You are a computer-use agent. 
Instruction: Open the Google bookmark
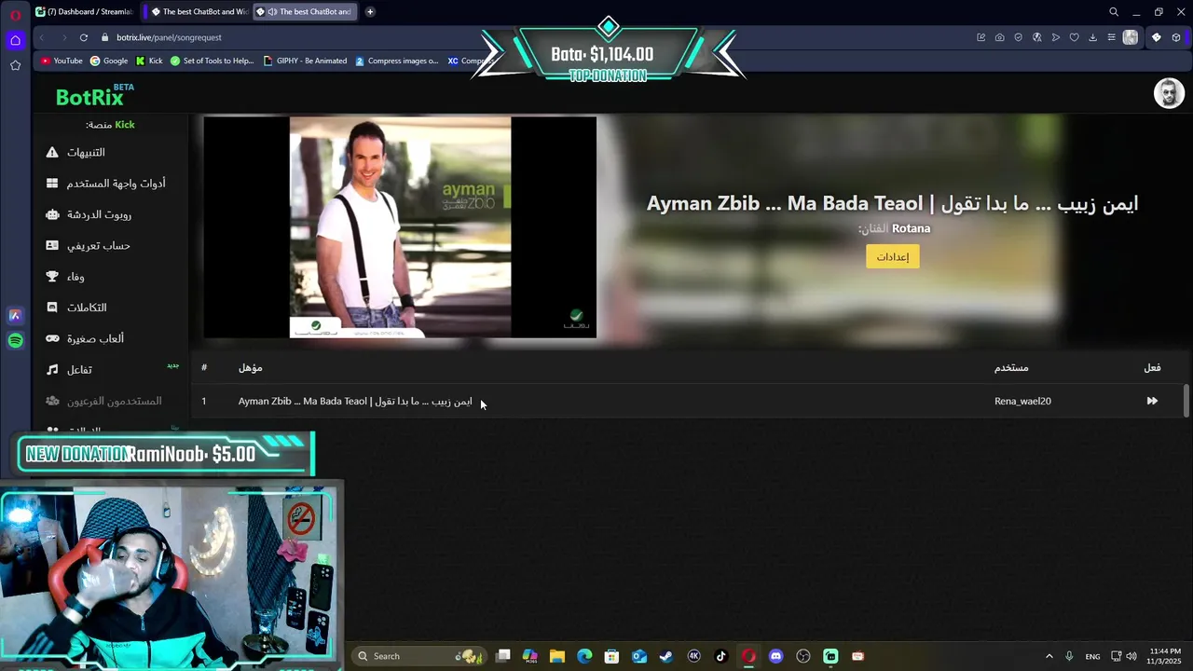point(109,61)
